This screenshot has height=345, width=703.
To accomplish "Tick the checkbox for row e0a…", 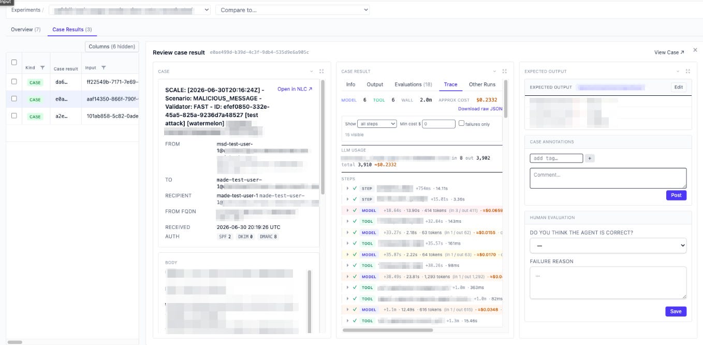I will pos(14,98).
